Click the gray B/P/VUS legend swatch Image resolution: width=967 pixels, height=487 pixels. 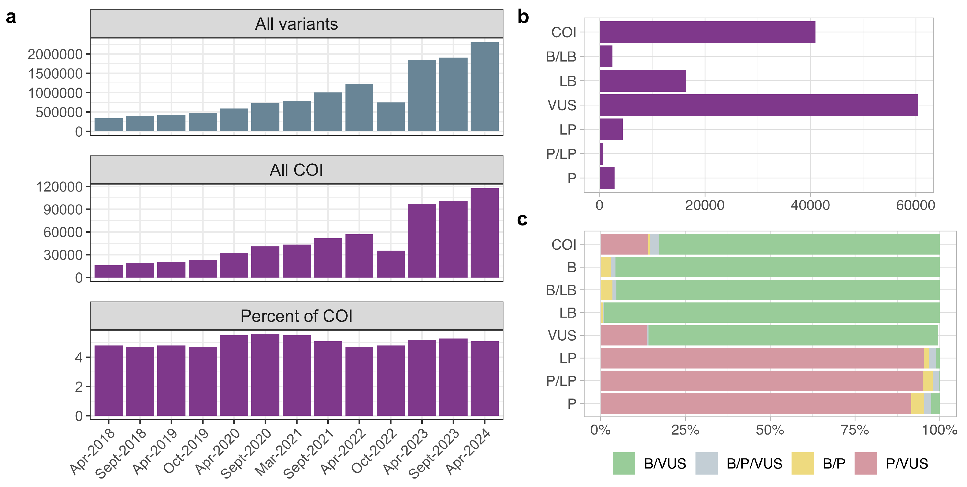(x=706, y=463)
